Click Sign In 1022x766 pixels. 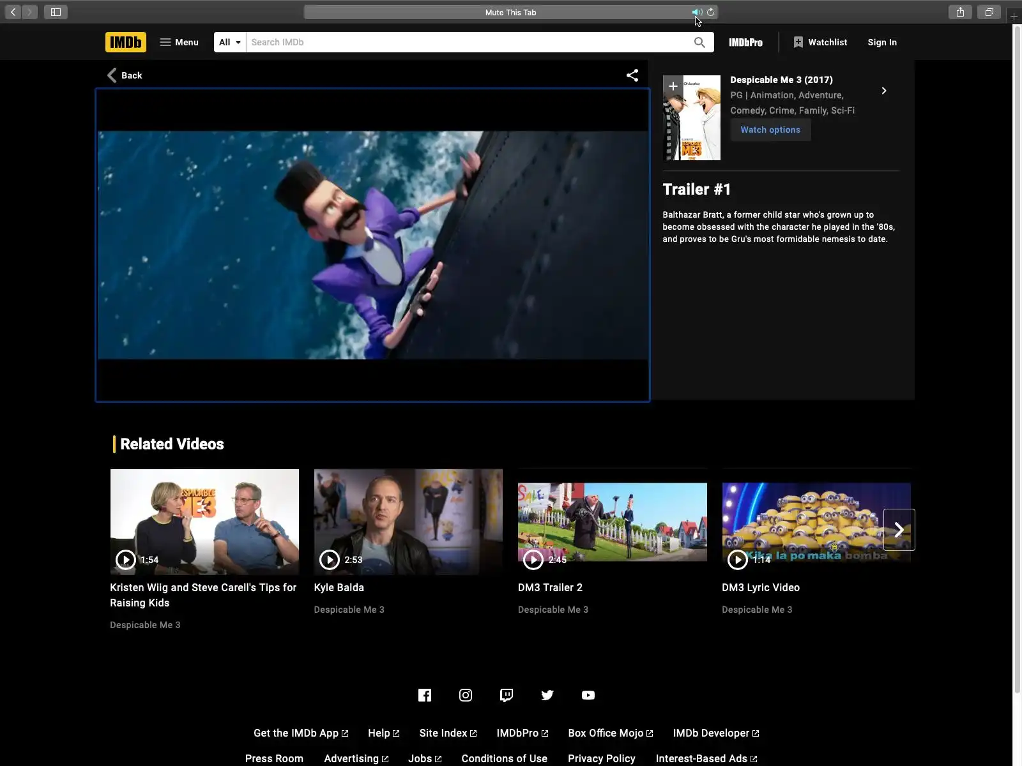[x=882, y=42]
